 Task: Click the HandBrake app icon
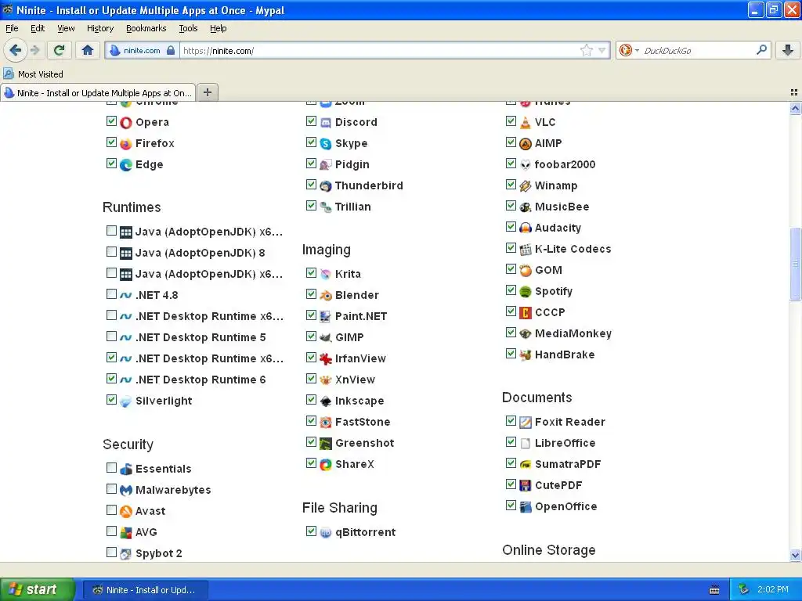point(526,354)
